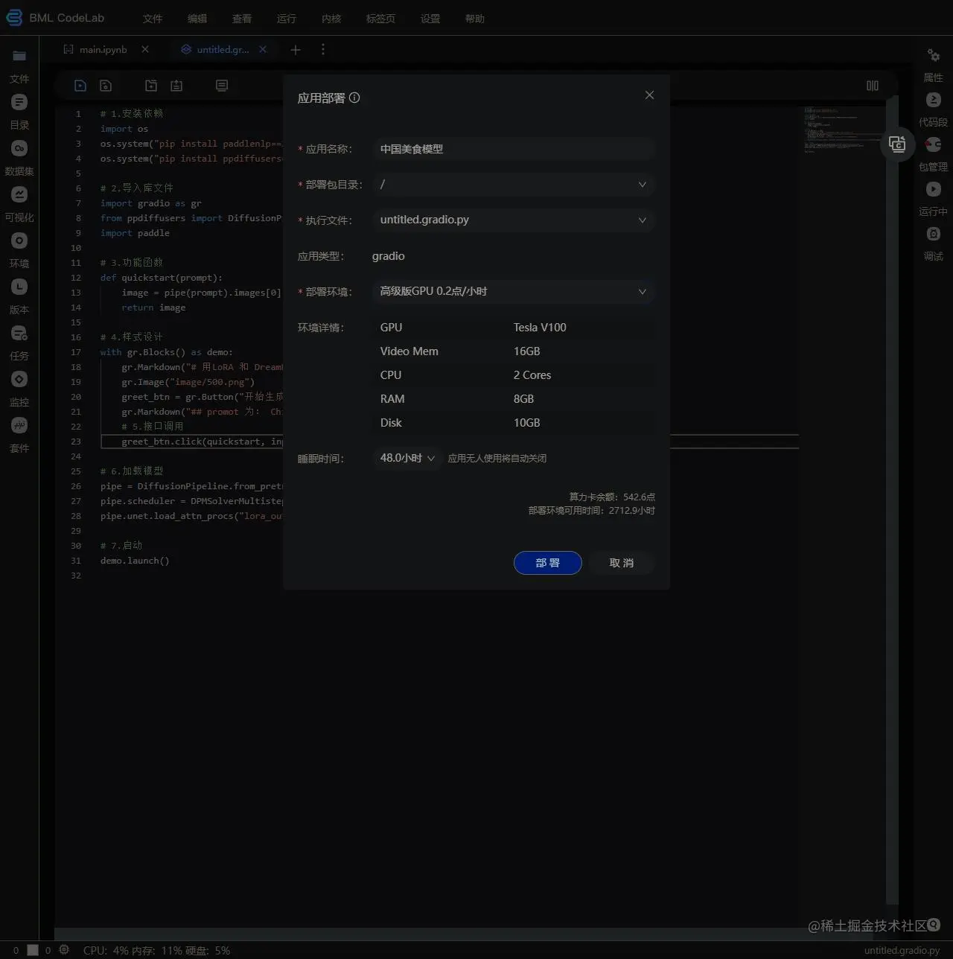The height and width of the screenshot is (959, 953).
Task: Open the 任务 task sidebar icon
Action: coord(19,333)
